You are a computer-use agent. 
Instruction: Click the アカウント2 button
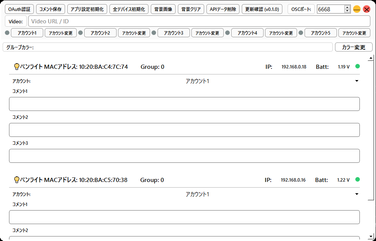(100, 33)
